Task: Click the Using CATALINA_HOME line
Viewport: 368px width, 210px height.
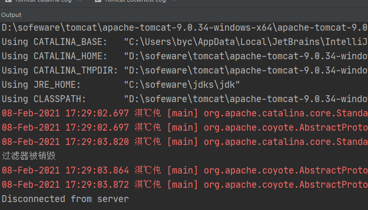Action: click(185, 56)
